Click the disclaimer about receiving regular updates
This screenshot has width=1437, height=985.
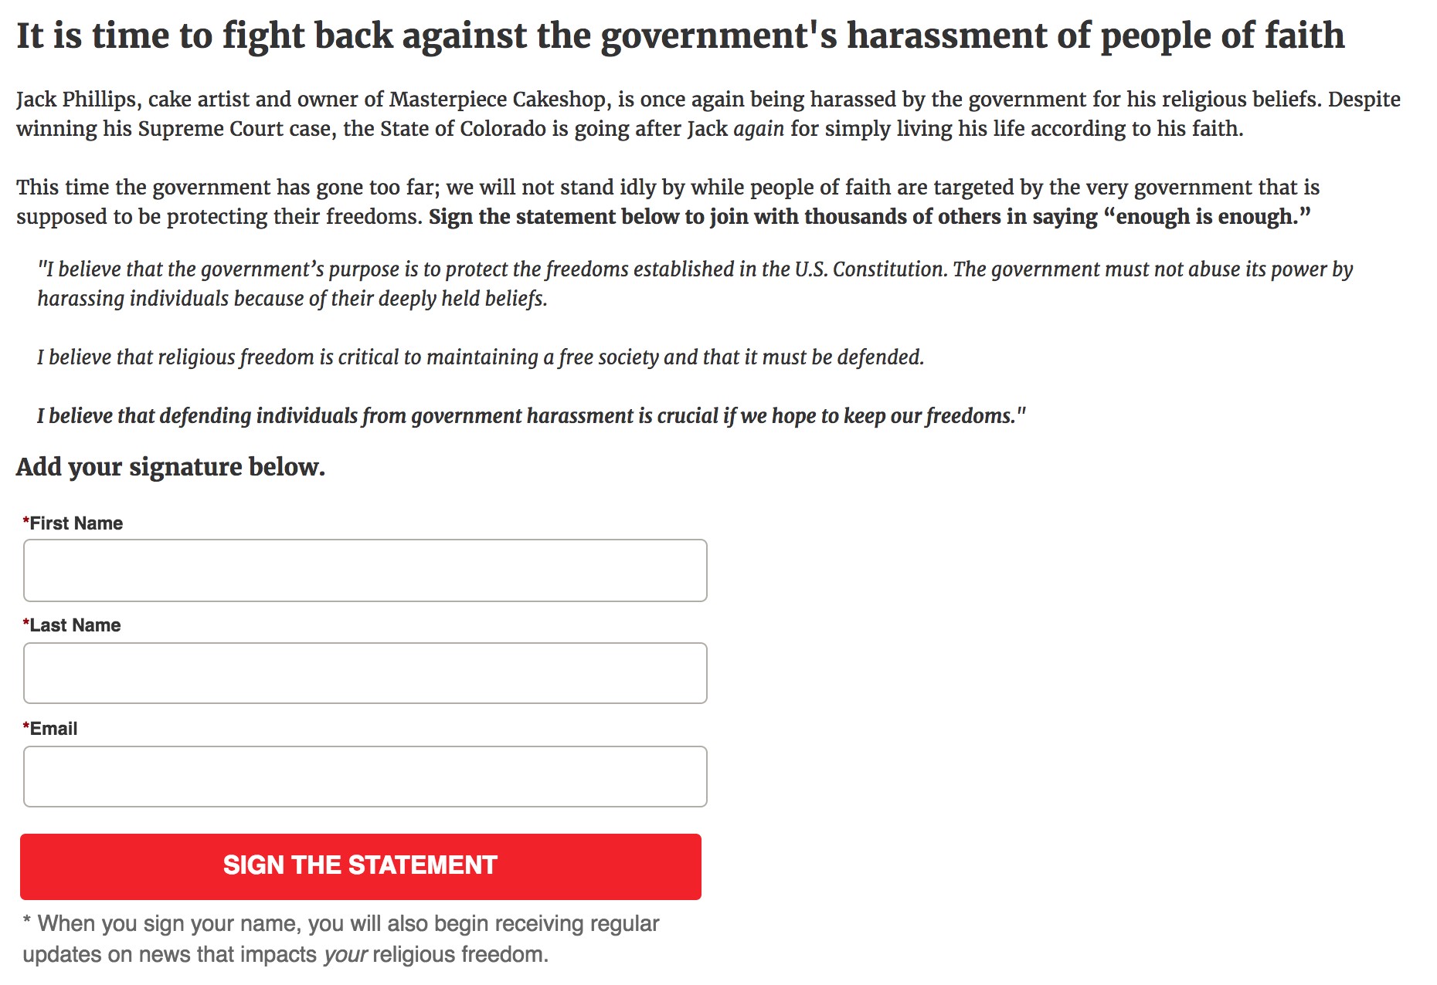click(340, 939)
